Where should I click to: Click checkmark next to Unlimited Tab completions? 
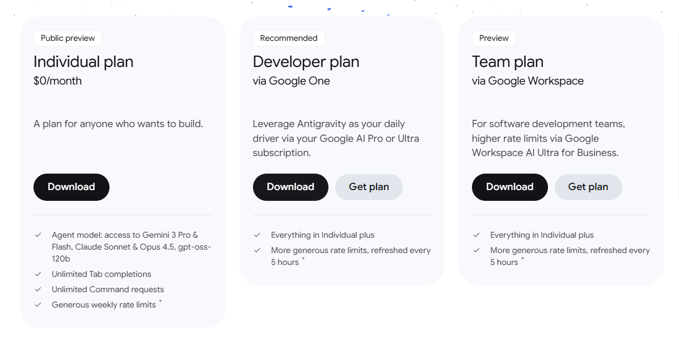pyautogui.click(x=38, y=274)
